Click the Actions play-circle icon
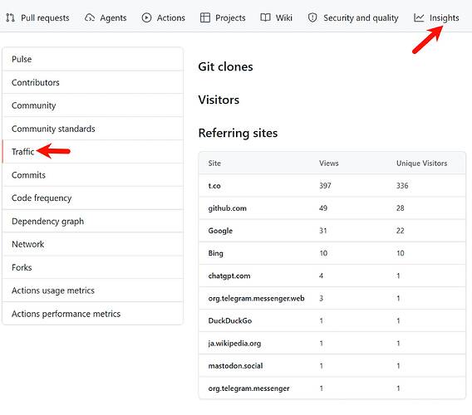 tap(146, 17)
